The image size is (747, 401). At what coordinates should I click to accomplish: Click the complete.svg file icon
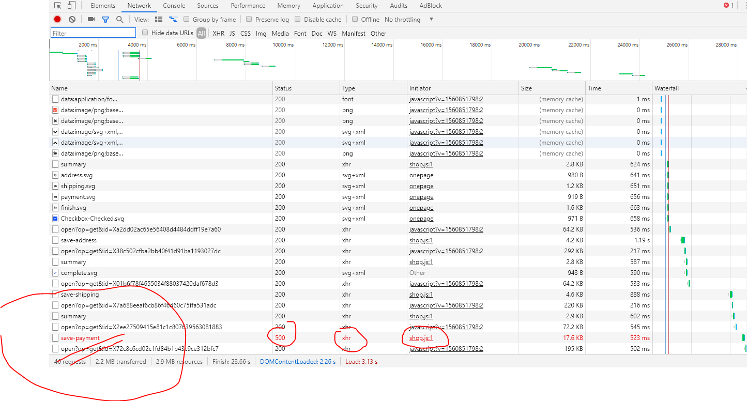coord(55,273)
